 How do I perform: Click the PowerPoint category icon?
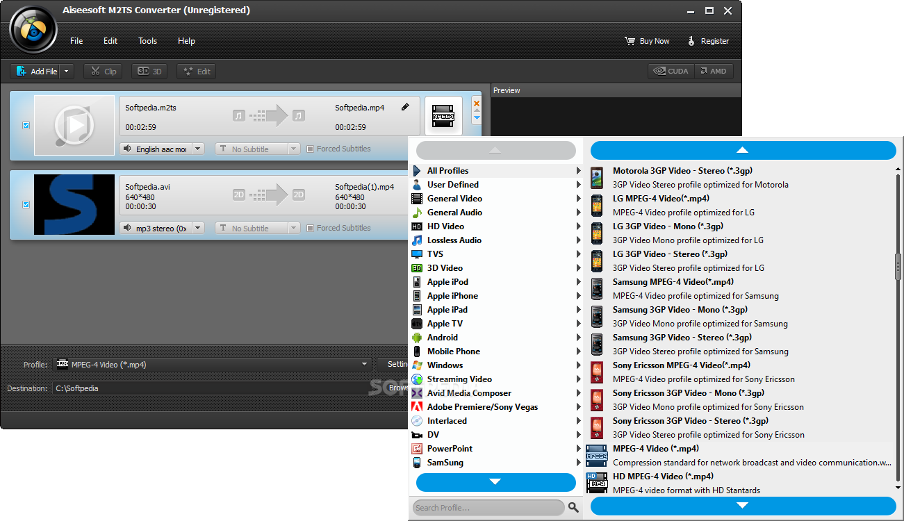(417, 449)
